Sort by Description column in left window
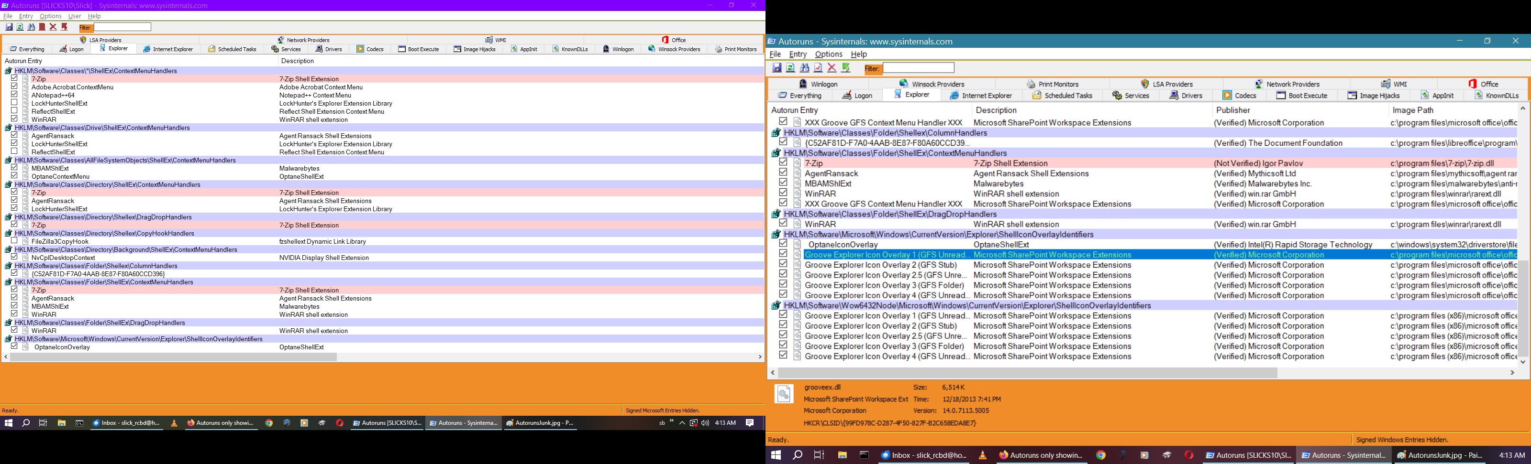1531x464 pixels. click(x=297, y=61)
